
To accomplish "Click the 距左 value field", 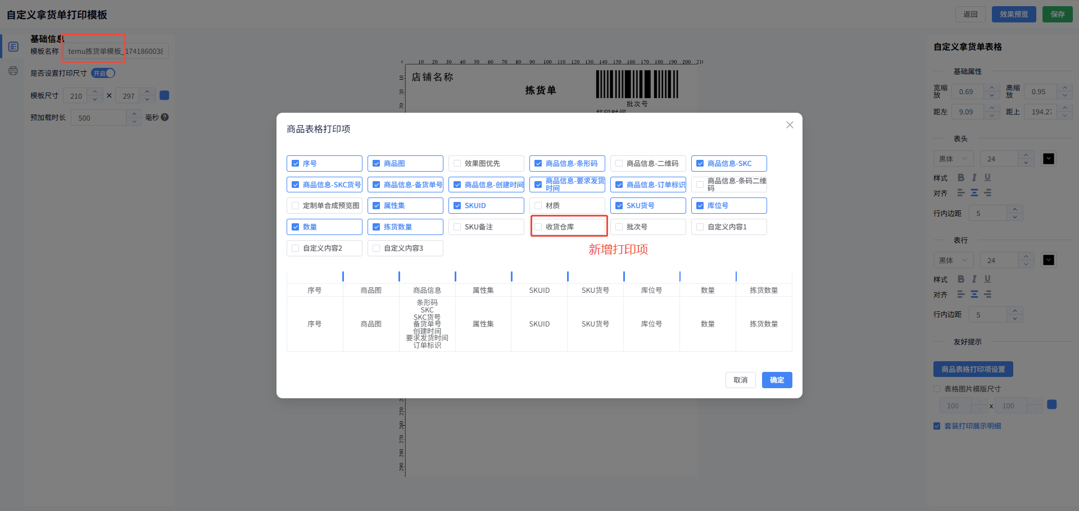I will click(968, 112).
